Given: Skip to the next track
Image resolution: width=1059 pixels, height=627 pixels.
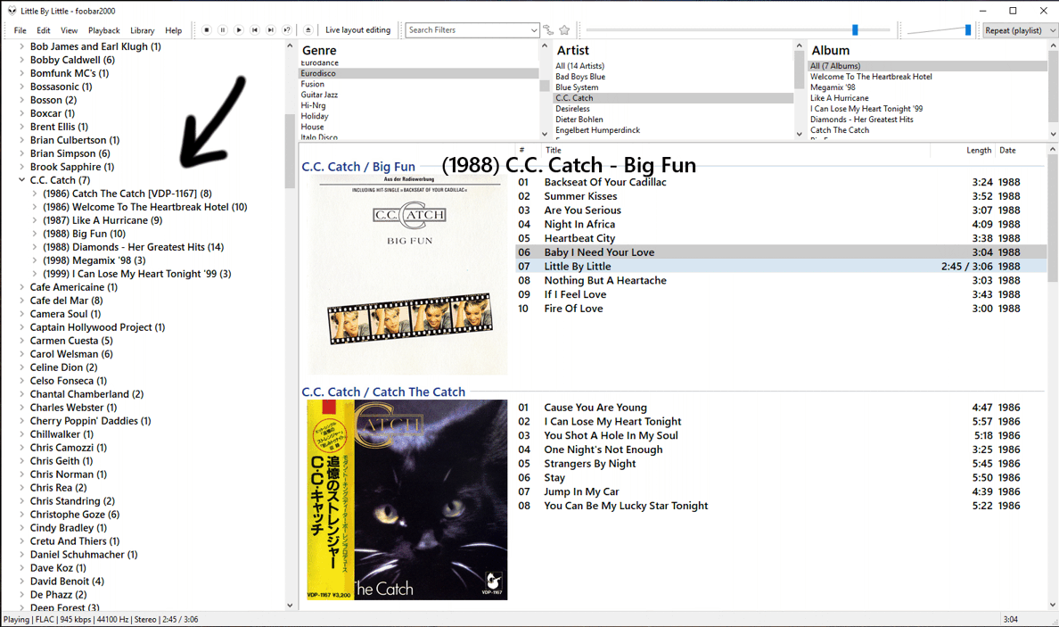Looking at the screenshot, I should [271, 29].
